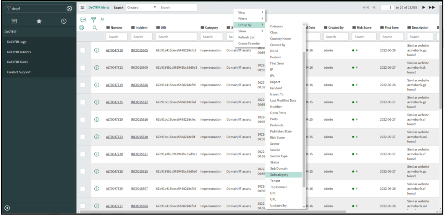Open history with the clock icon
Screen dimensions: 444x215
tap(64, 21)
